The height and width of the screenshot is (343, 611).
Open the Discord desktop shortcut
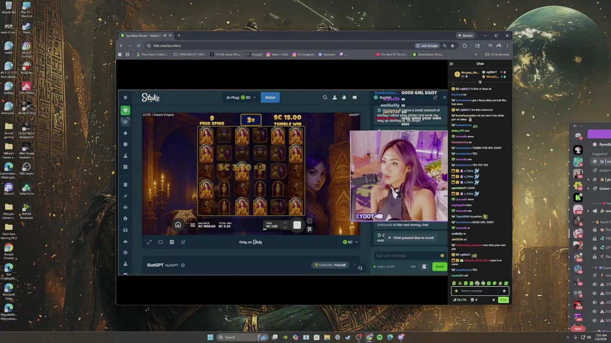(9, 189)
